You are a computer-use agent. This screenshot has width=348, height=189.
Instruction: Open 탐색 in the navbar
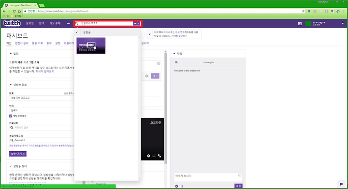pyautogui.click(x=42, y=23)
